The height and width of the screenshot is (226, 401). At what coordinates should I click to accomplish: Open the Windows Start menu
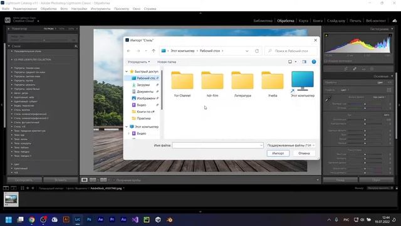pos(9,220)
